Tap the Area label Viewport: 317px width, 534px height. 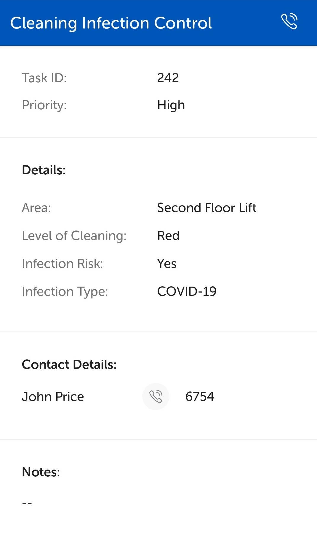[x=36, y=208]
